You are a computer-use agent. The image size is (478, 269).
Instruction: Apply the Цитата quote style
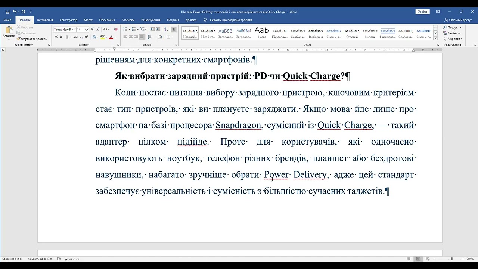[370, 33]
